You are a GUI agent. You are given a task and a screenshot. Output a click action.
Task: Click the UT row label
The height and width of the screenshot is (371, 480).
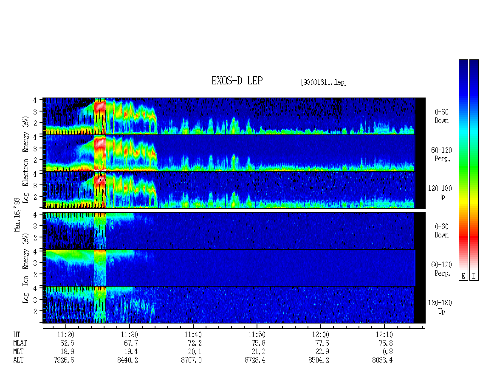[17, 335]
